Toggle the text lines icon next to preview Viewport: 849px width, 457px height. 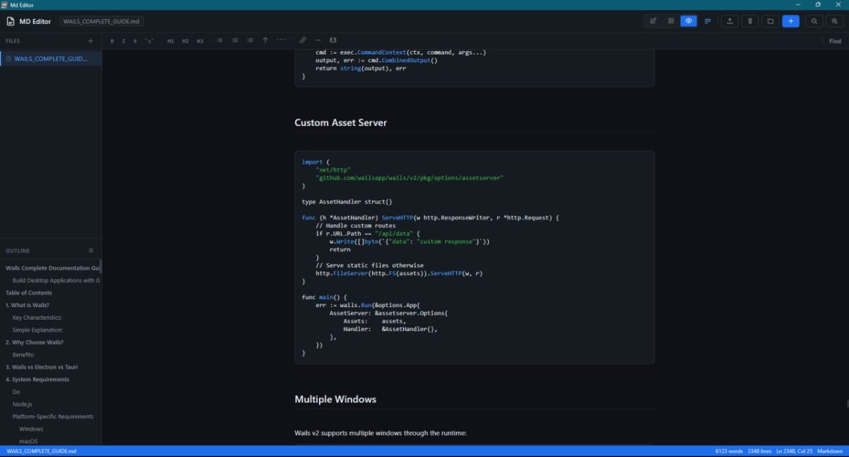pos(707,21)
